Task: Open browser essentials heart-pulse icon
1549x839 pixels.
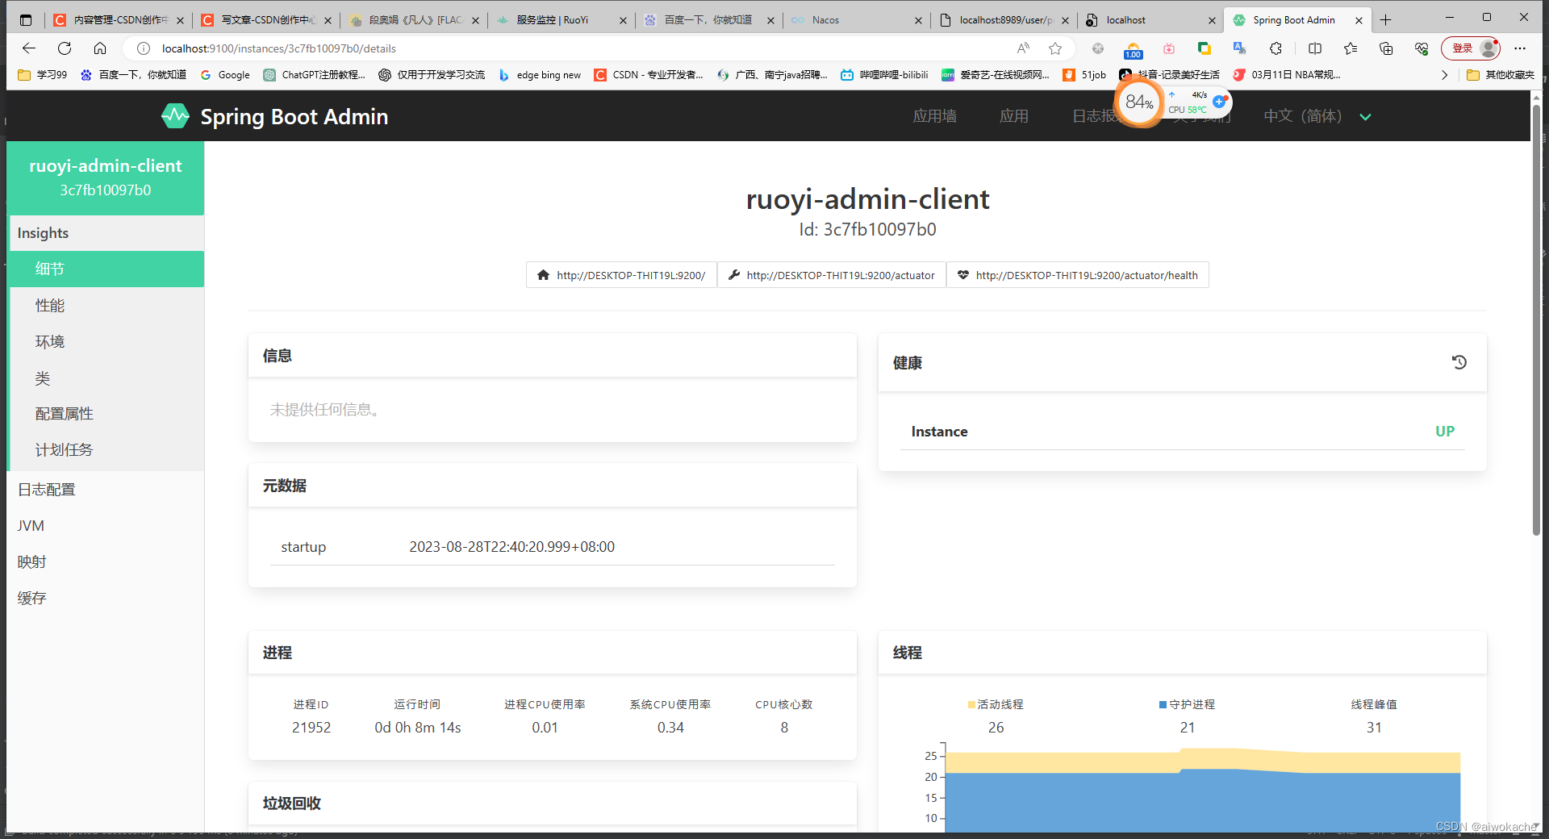Action: (x=1422, y=48)
